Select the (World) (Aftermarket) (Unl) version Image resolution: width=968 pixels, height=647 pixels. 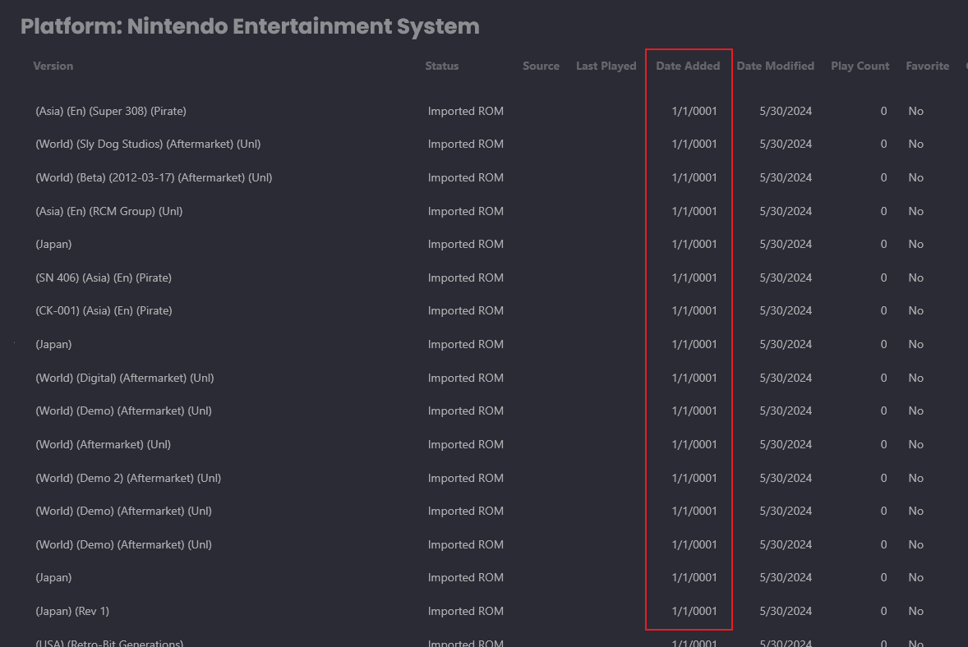(x=103, y=444)
